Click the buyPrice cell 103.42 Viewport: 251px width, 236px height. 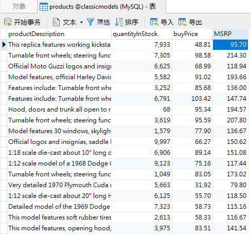(192, 99)
